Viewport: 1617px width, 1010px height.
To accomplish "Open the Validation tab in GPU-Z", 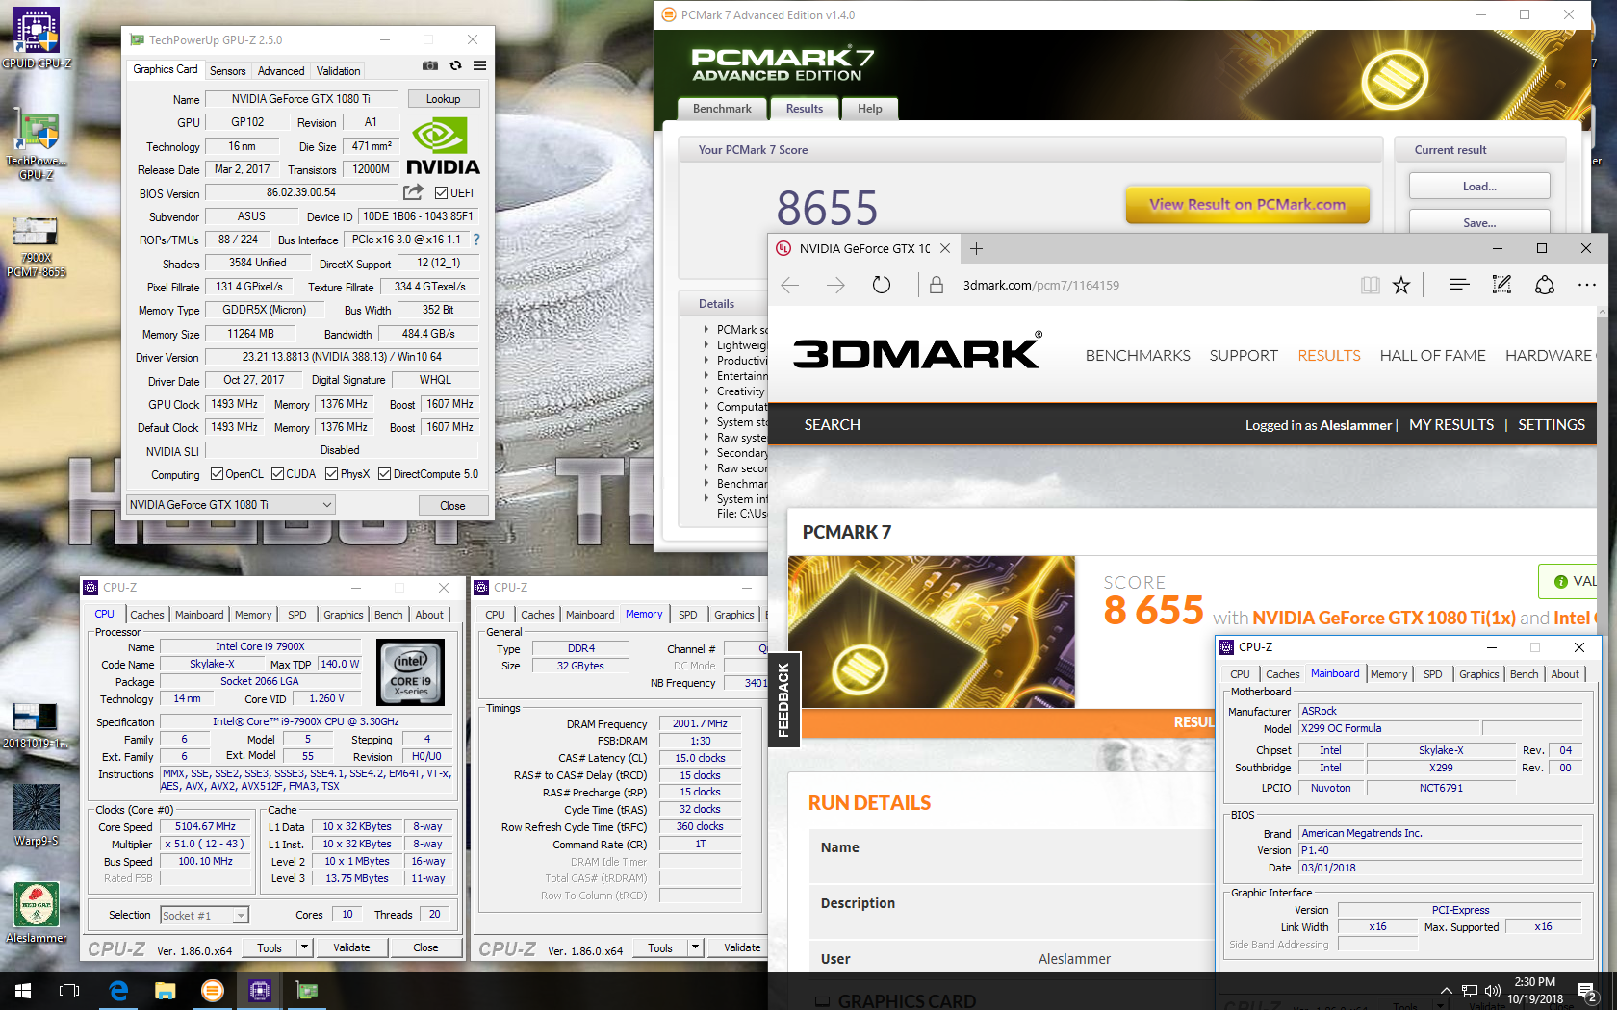I will [339, 71].
